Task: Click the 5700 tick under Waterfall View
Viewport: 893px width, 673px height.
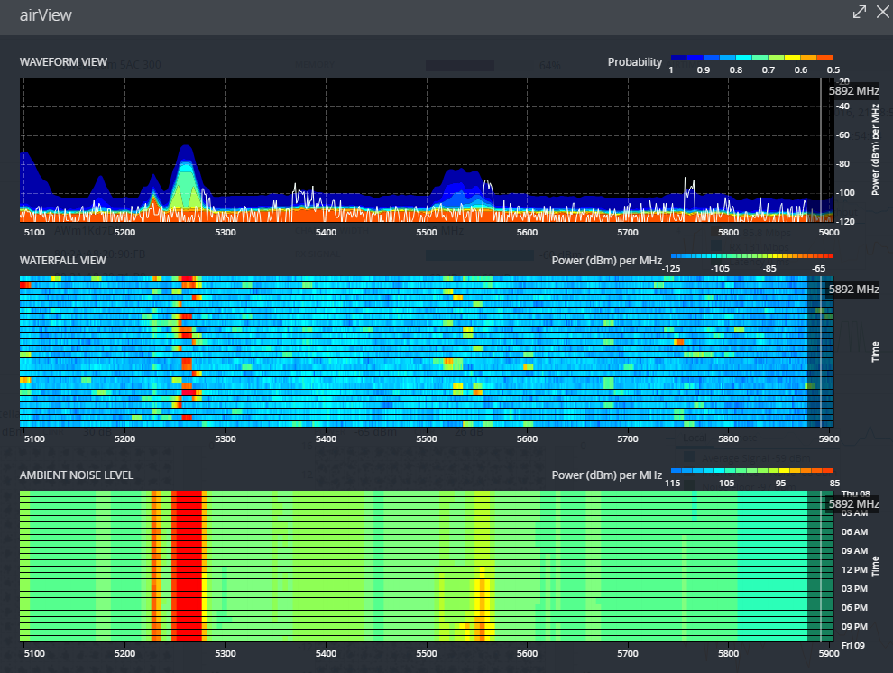Action: (628, 439)
